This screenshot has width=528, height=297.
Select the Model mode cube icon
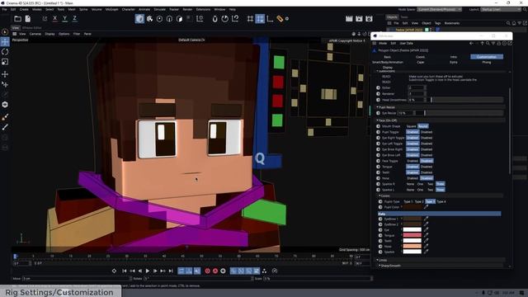pyautogui.click(x=139, y=18)
